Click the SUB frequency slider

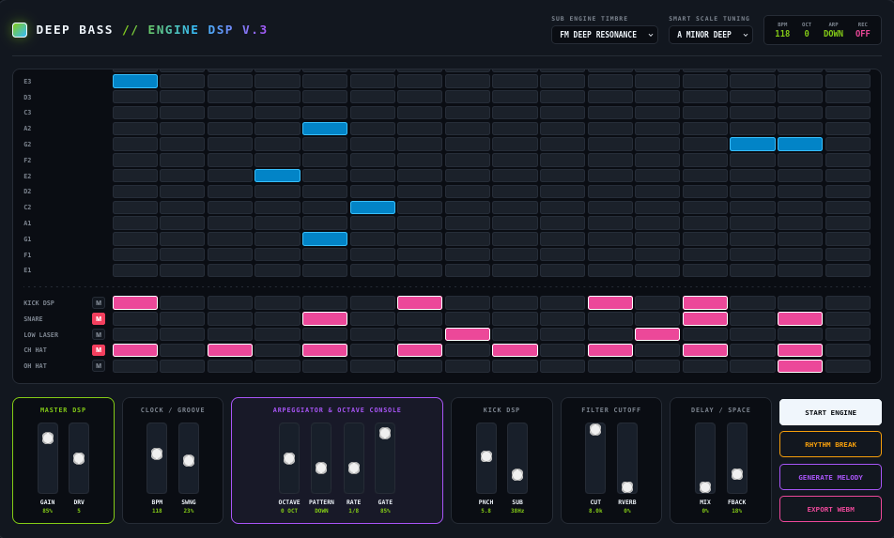click(x=517, y=458)
